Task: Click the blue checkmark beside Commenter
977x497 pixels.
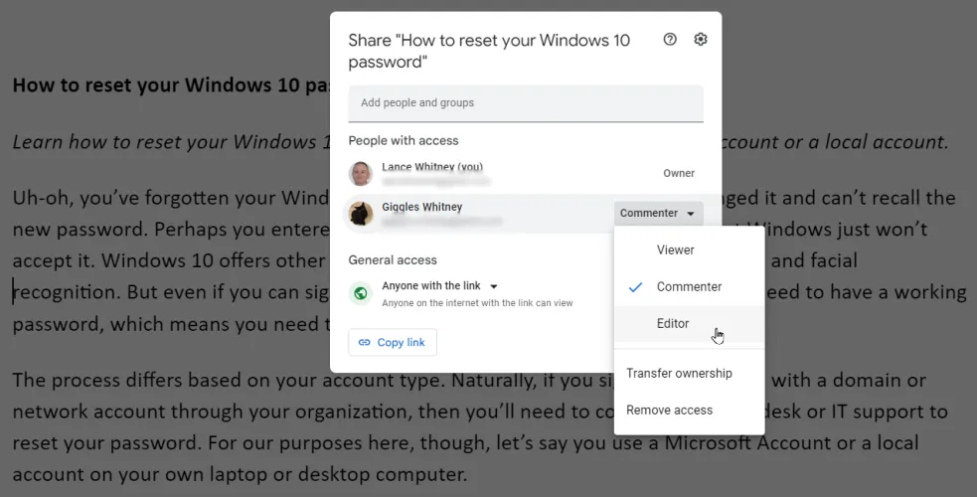Action: [x=636, y=287]
